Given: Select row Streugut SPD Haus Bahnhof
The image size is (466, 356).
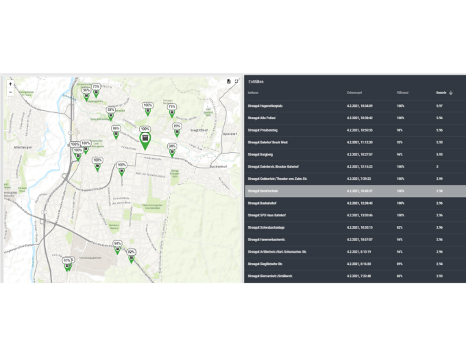Looking at the screenshot, I should tap(355, 216).
